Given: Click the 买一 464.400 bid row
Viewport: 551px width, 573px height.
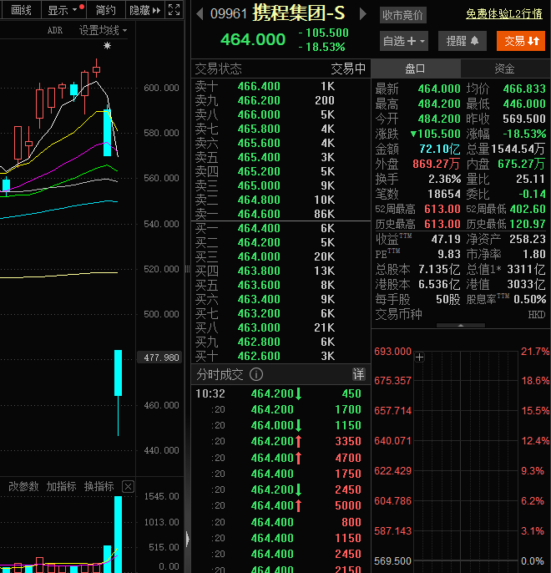Looking at the screenshot, I should (281, 228).
